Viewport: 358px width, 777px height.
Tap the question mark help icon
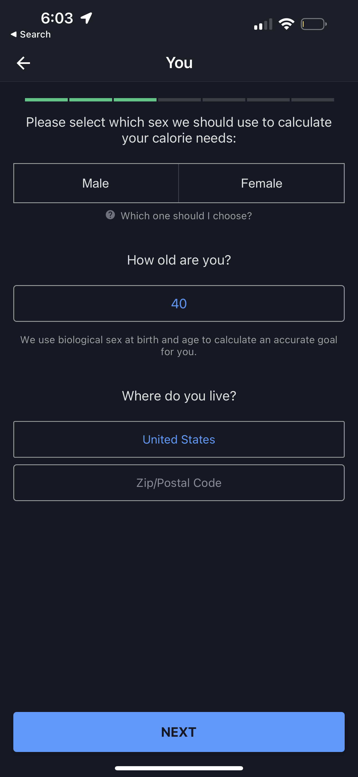tap(110, 215)
